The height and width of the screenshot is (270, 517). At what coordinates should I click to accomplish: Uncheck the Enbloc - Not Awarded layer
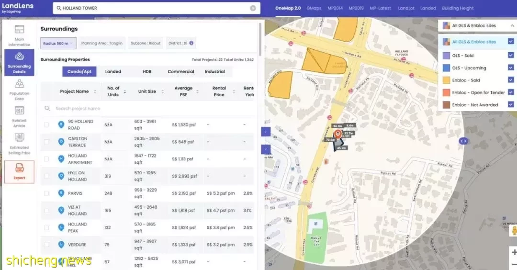point(511,104)
